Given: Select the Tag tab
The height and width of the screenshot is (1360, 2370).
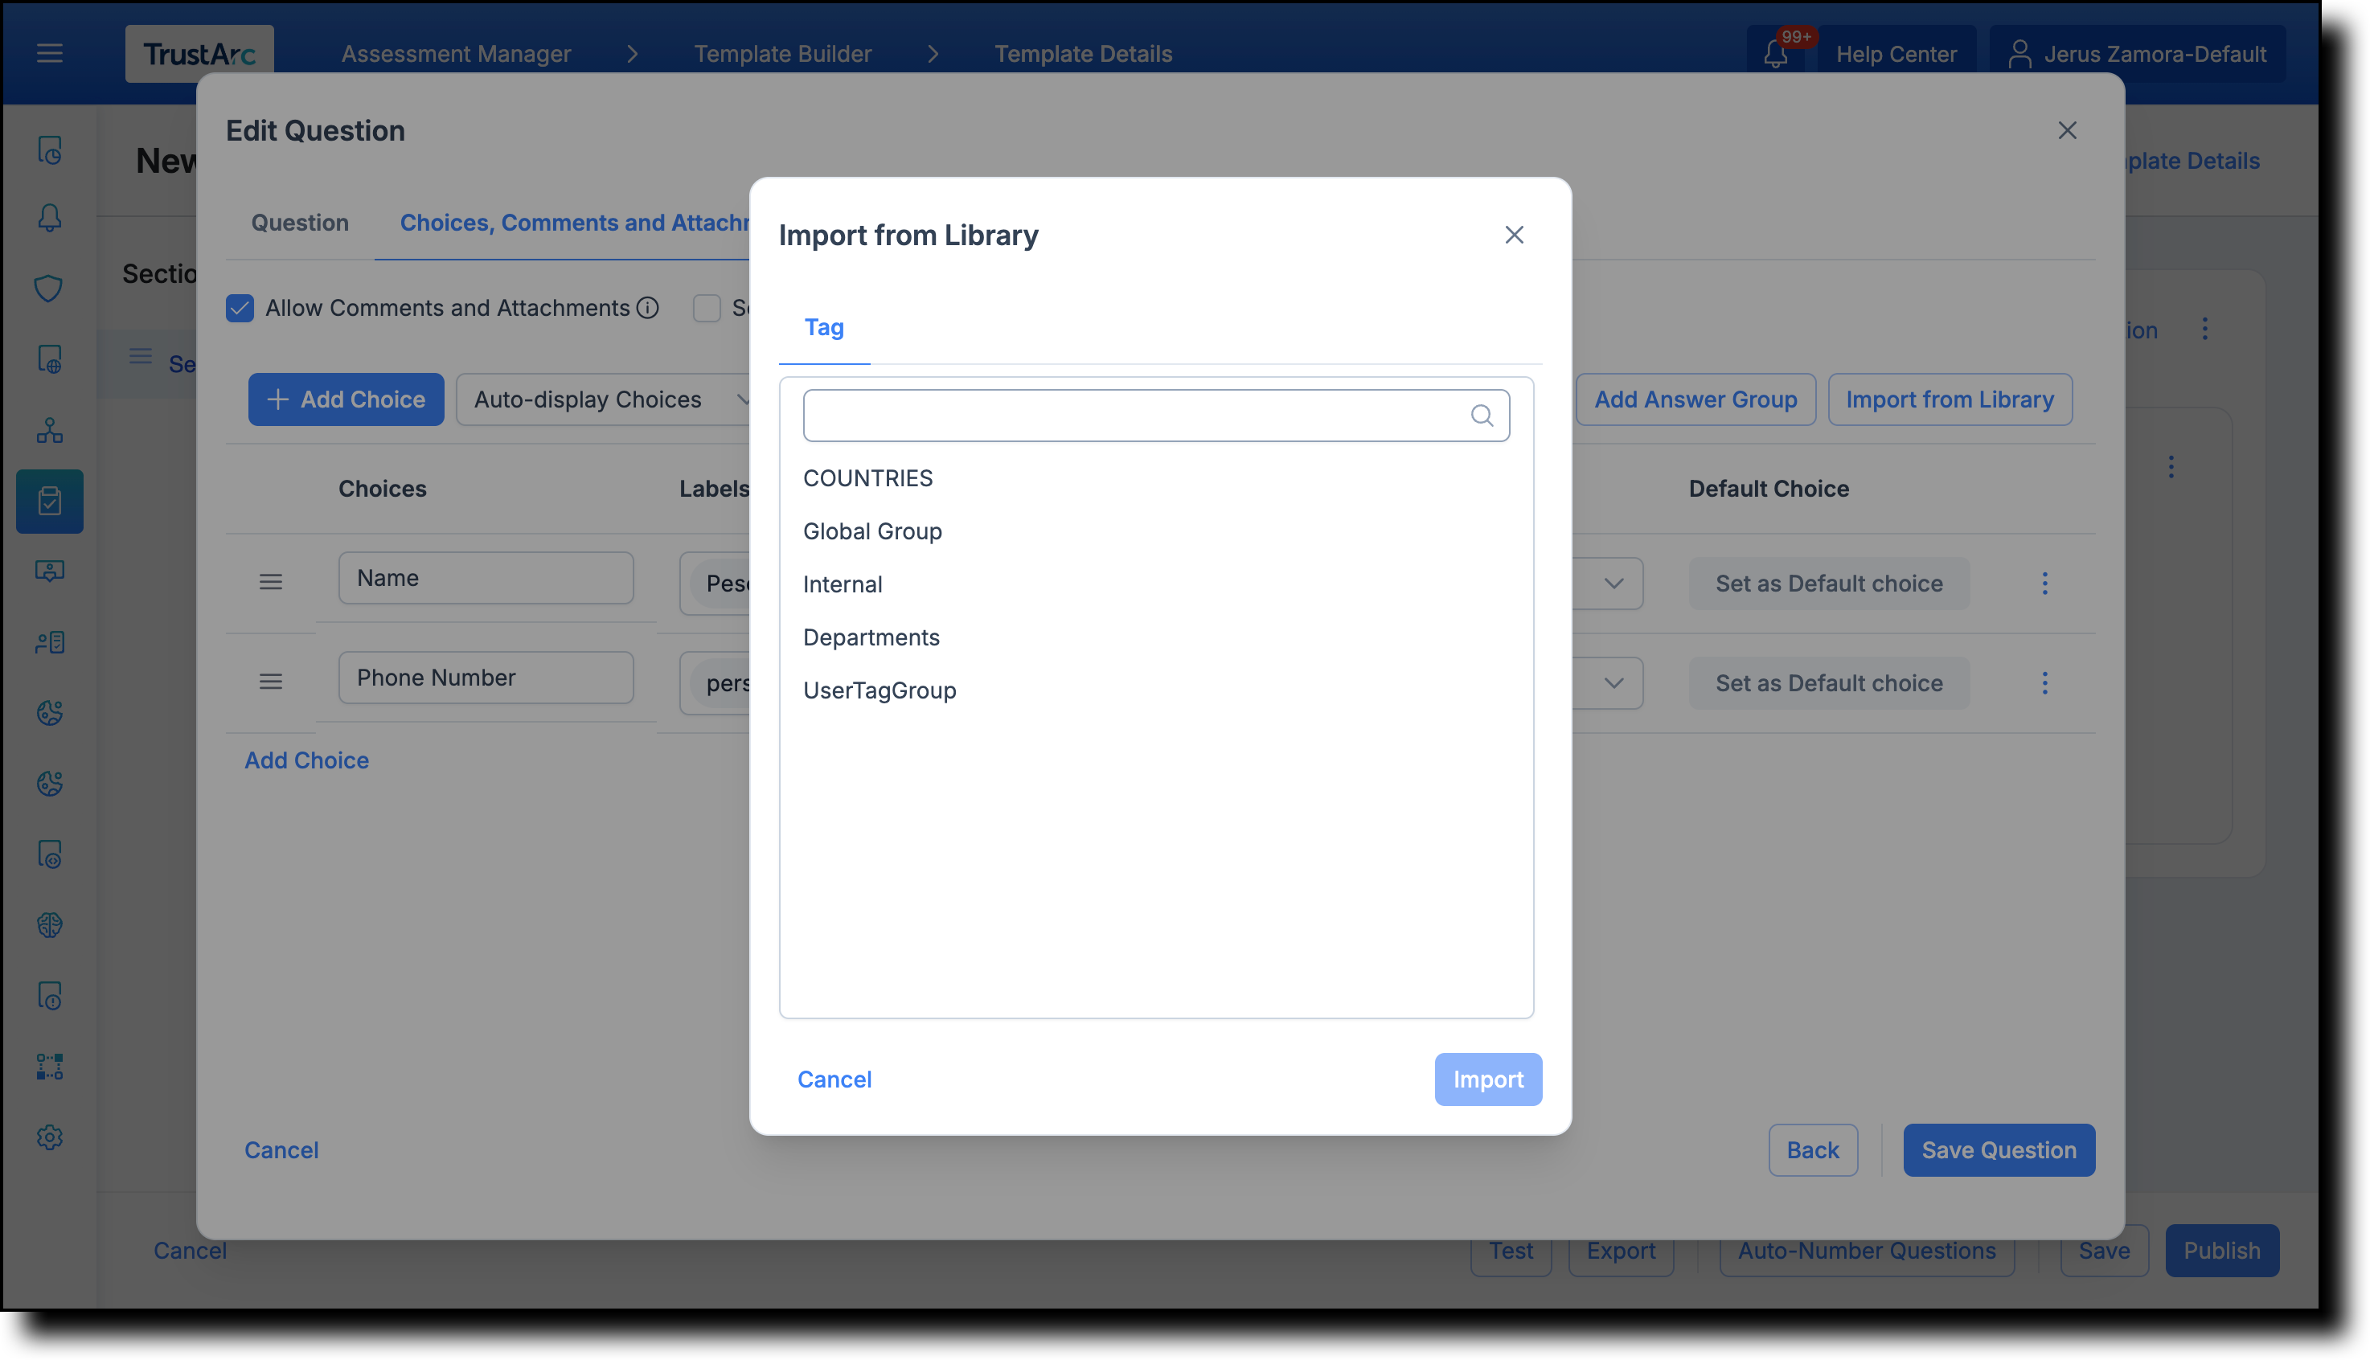Looking at the screenshot, I should coord(824,327).
